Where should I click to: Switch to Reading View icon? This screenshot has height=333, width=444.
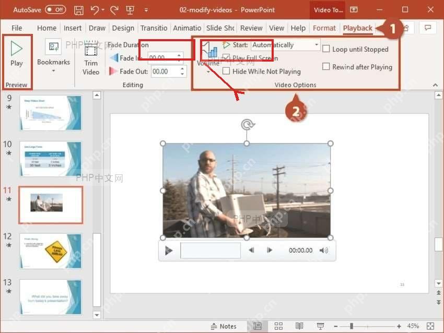pos(299,326)
